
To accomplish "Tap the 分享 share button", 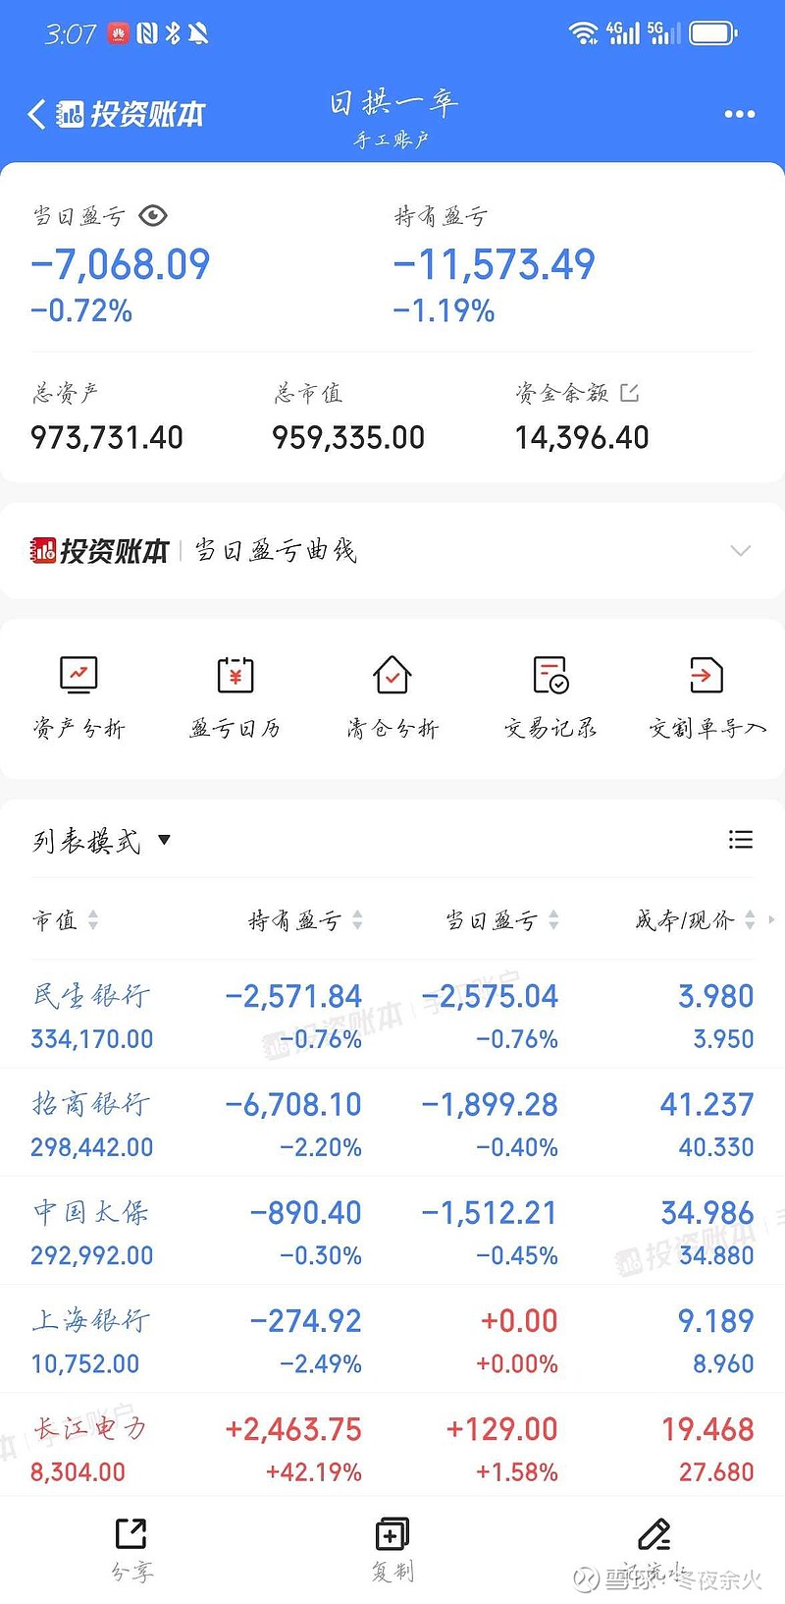I will point(131,1549).
